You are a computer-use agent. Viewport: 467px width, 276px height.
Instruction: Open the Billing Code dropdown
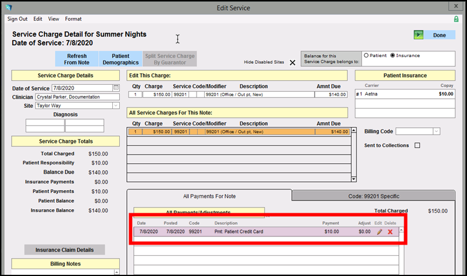[436, 131]
